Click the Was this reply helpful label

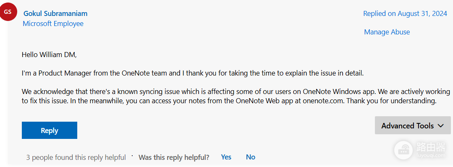point(174,157)
